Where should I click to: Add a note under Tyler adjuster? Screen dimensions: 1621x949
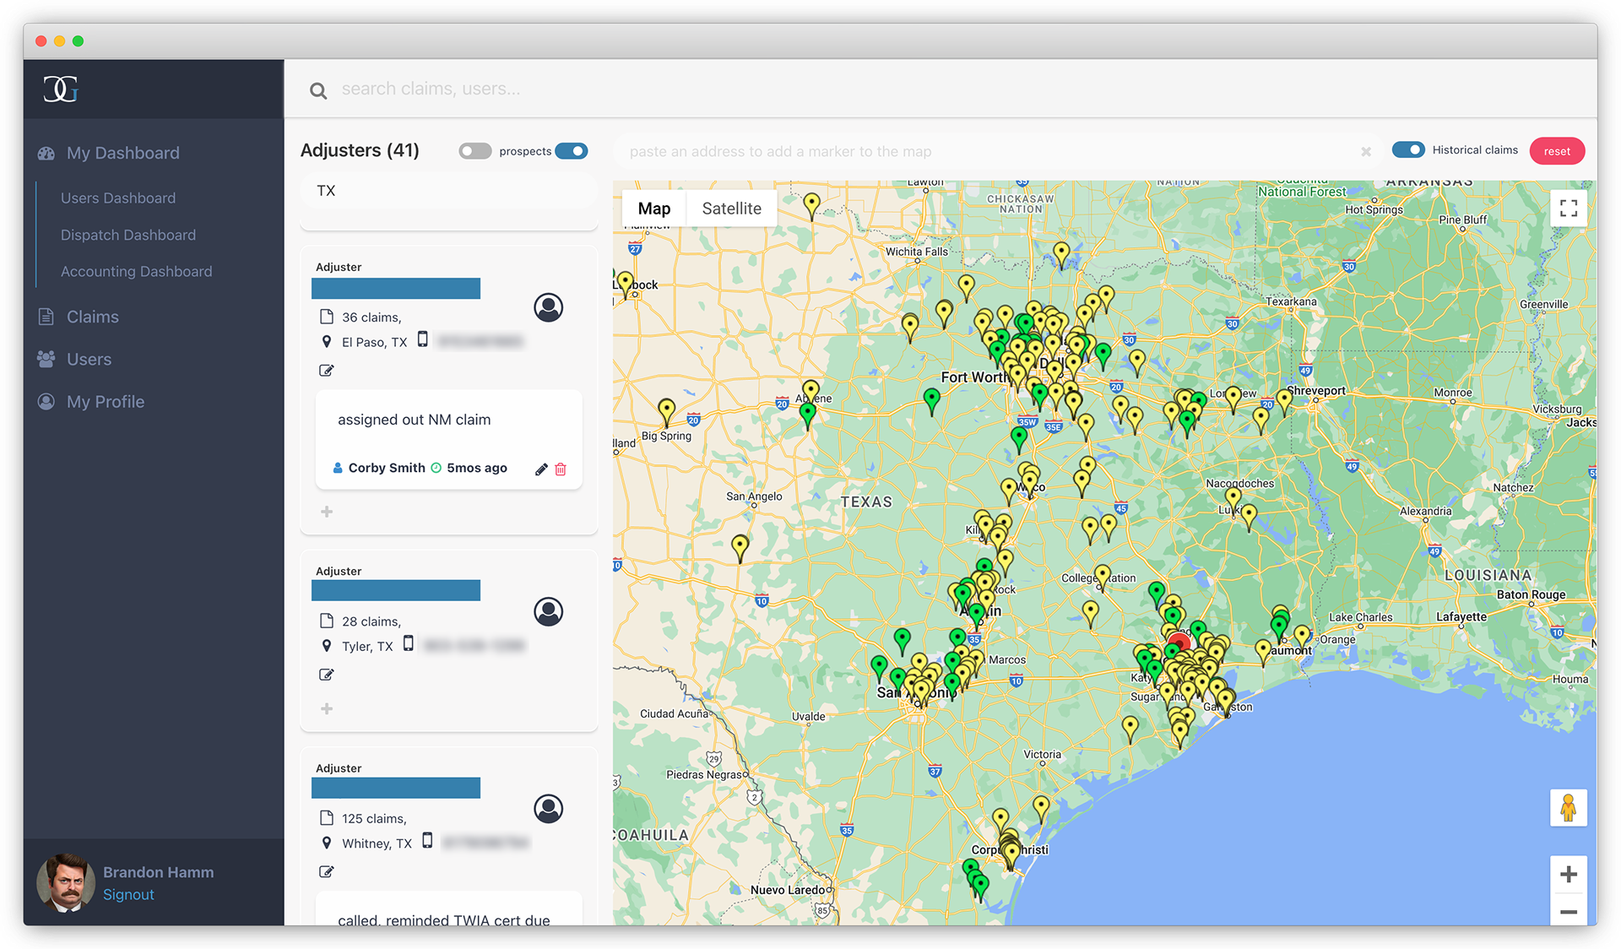327,709
